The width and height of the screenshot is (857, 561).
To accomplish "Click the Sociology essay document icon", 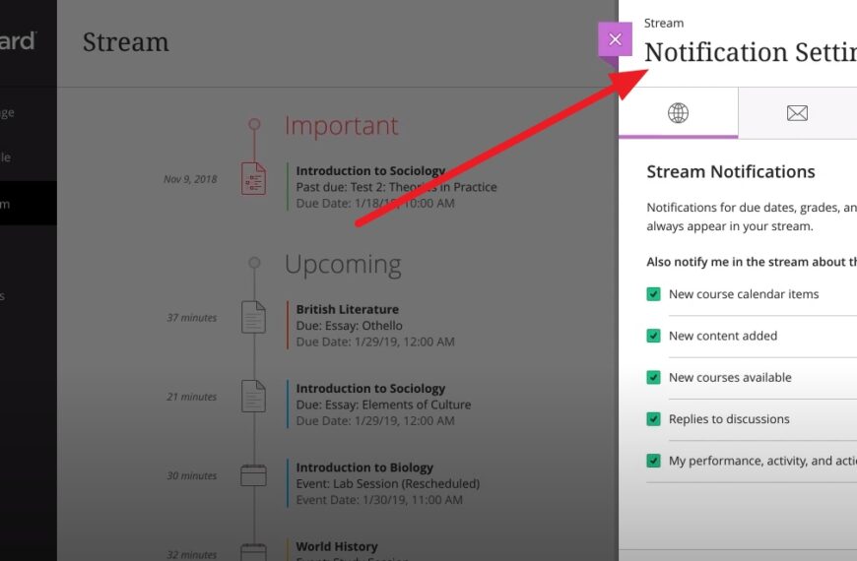I will 254,396.
